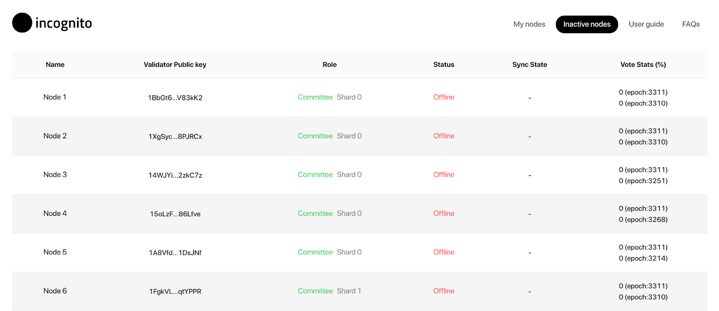Click the incognito brand name text
Viewport: 719px width, 311px height.
click(x=63, y=23)
